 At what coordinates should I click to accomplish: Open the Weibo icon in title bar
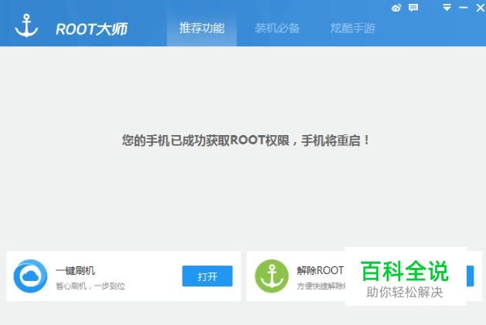[x=396, y=8]
